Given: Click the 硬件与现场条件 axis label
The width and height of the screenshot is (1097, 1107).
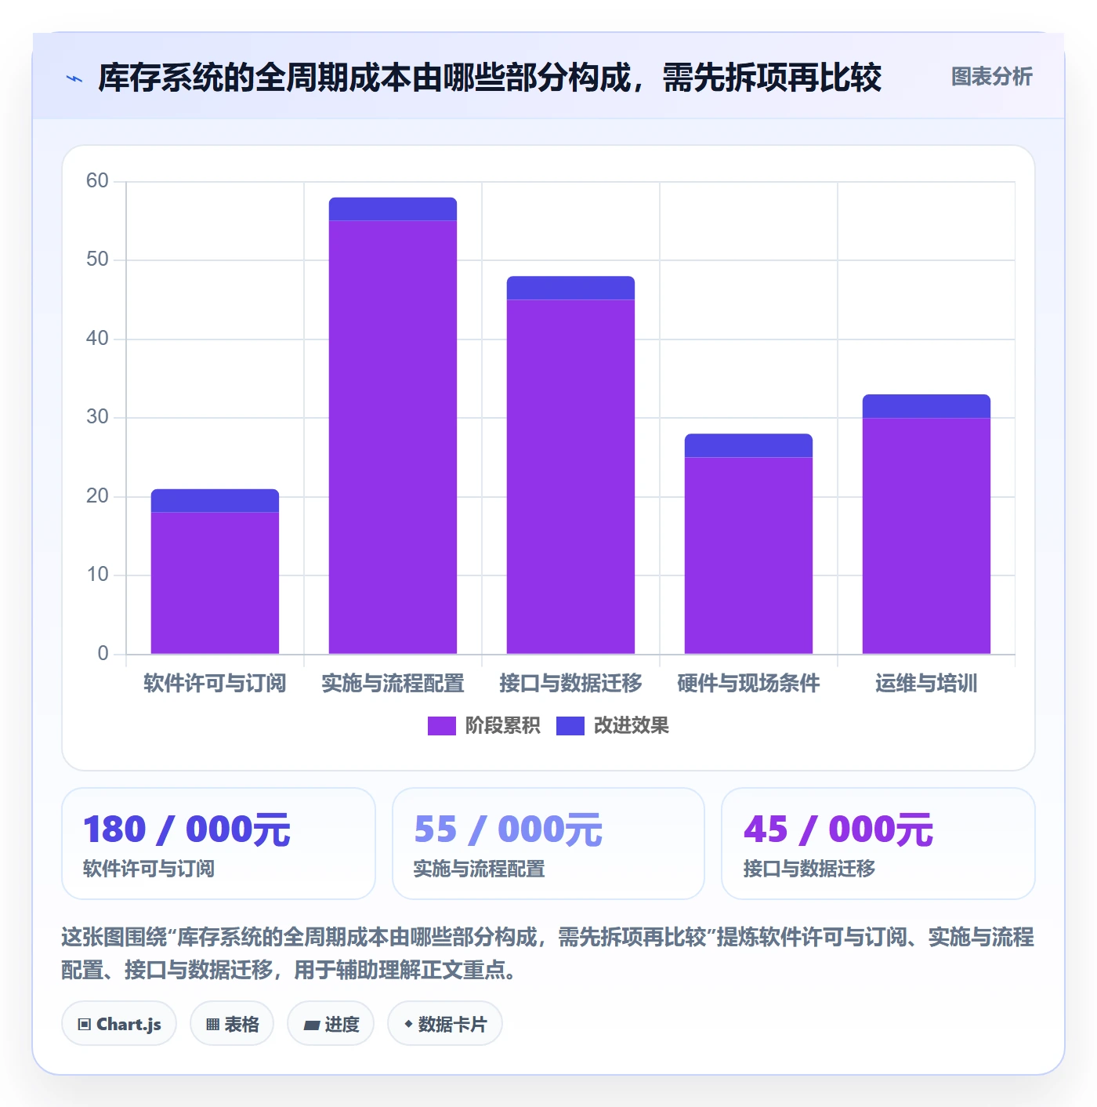Looking at the screenshot, I should pyautogui.click(x=748, y=684).
